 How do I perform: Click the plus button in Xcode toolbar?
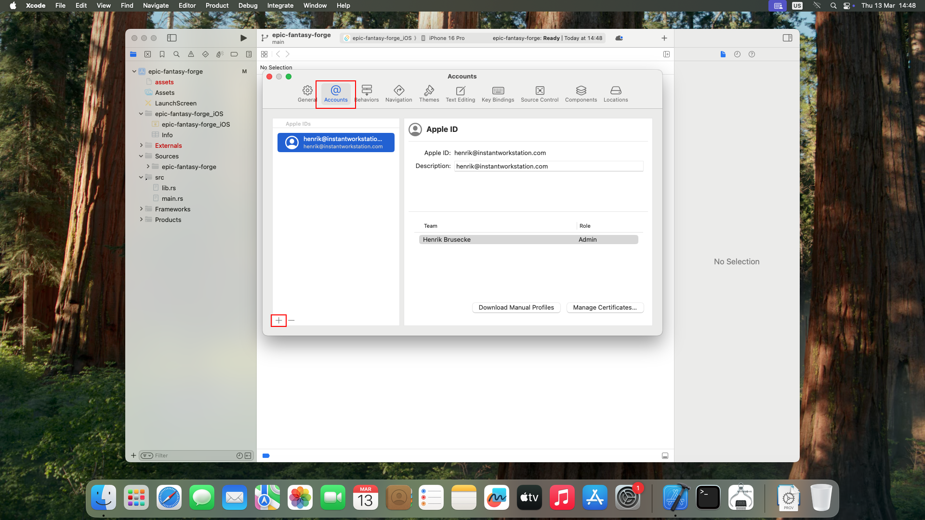(x=664, y=38)
